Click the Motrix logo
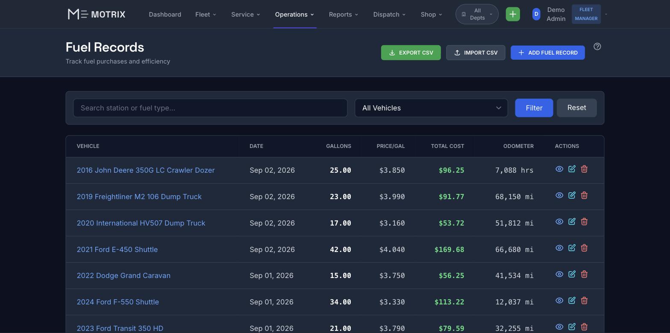 tap(97, 14)
